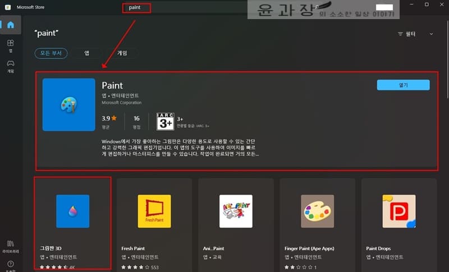
Task: Open the Finger Paint (Ape Apps) icon
Action: click(x=317, y=211)
